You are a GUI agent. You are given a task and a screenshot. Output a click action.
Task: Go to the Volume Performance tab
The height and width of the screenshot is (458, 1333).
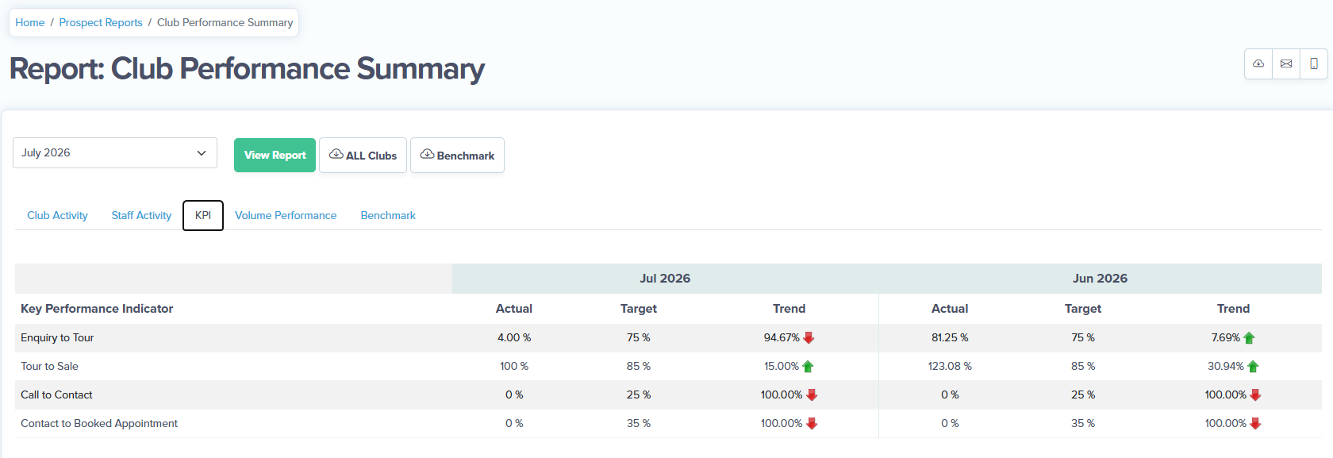click(x=286, y=215)
